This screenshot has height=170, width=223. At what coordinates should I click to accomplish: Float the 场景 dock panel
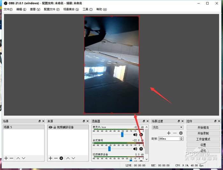40,121
